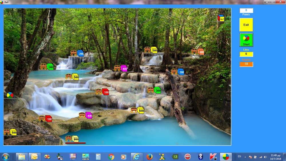Image resolution: width=286 pixels, height=161 pixels.
Task: Click the topmost yellow 500 cube
Action: coord(154,50)
